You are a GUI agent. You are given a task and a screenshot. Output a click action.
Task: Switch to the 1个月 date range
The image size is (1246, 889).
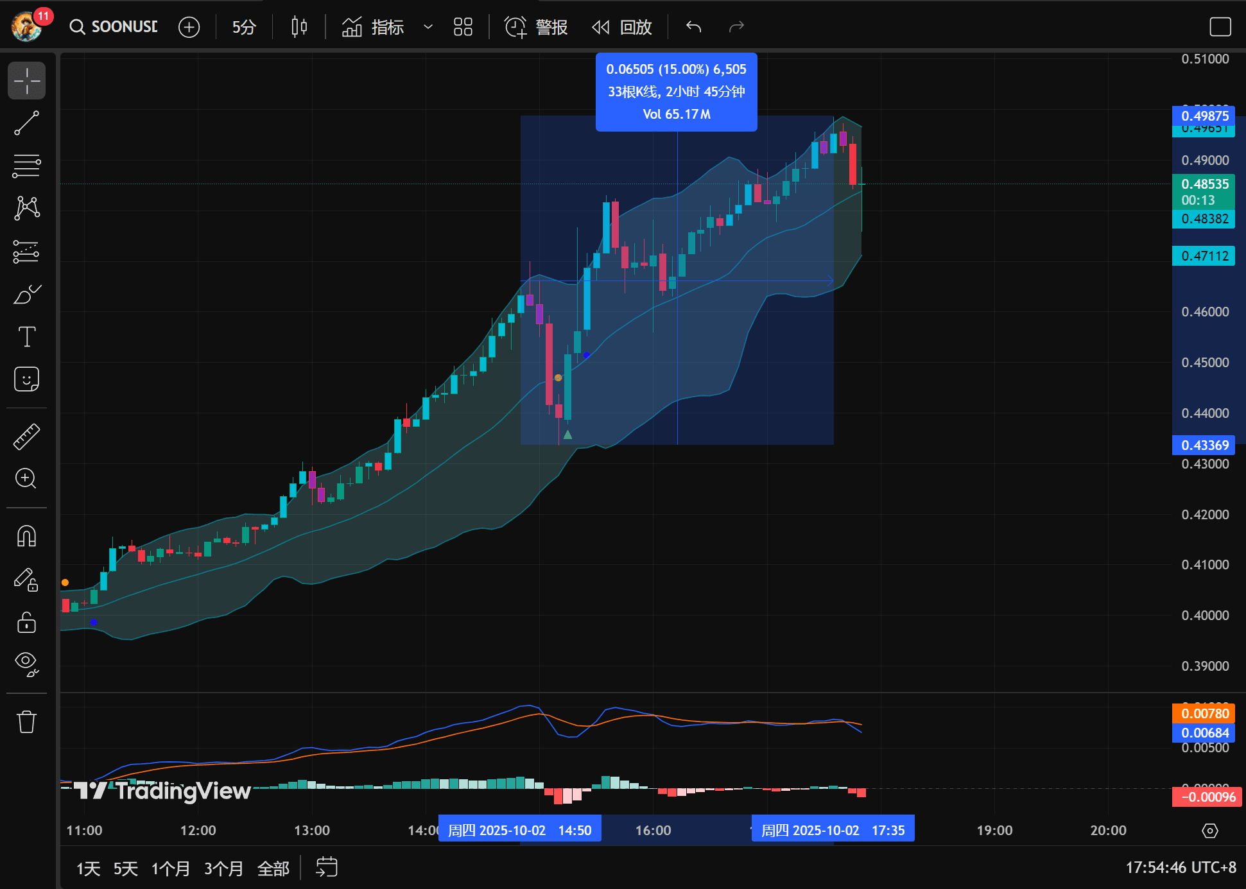[x=170, y=868]
